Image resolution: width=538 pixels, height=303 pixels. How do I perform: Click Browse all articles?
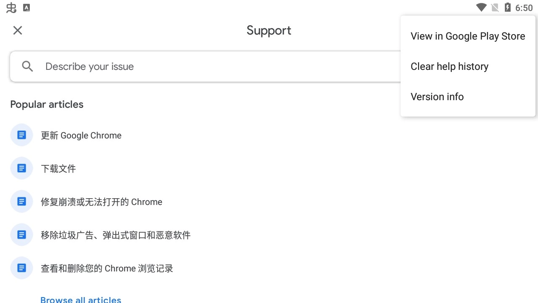point(81,299)
